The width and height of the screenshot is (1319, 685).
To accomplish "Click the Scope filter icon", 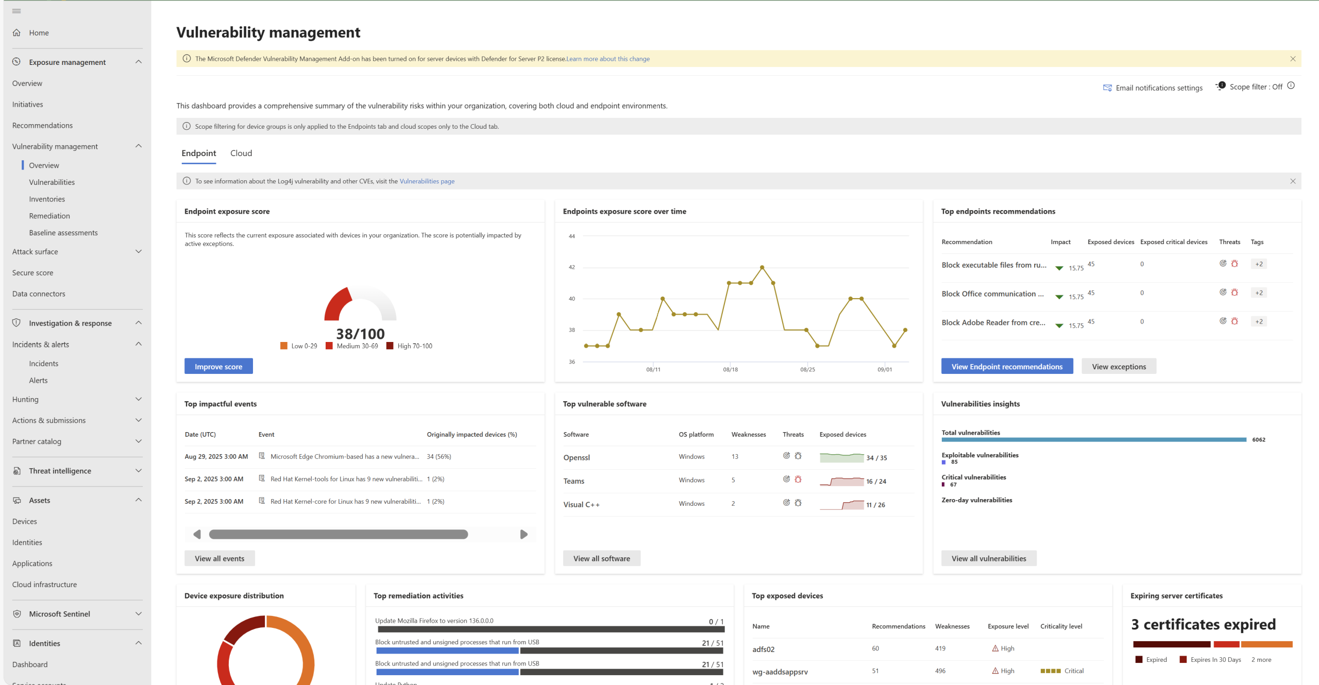I will 1221,86.
